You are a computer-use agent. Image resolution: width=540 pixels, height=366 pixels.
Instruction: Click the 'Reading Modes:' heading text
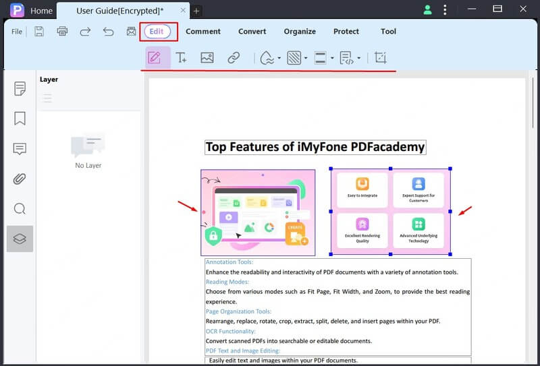(x=227, y=282)
